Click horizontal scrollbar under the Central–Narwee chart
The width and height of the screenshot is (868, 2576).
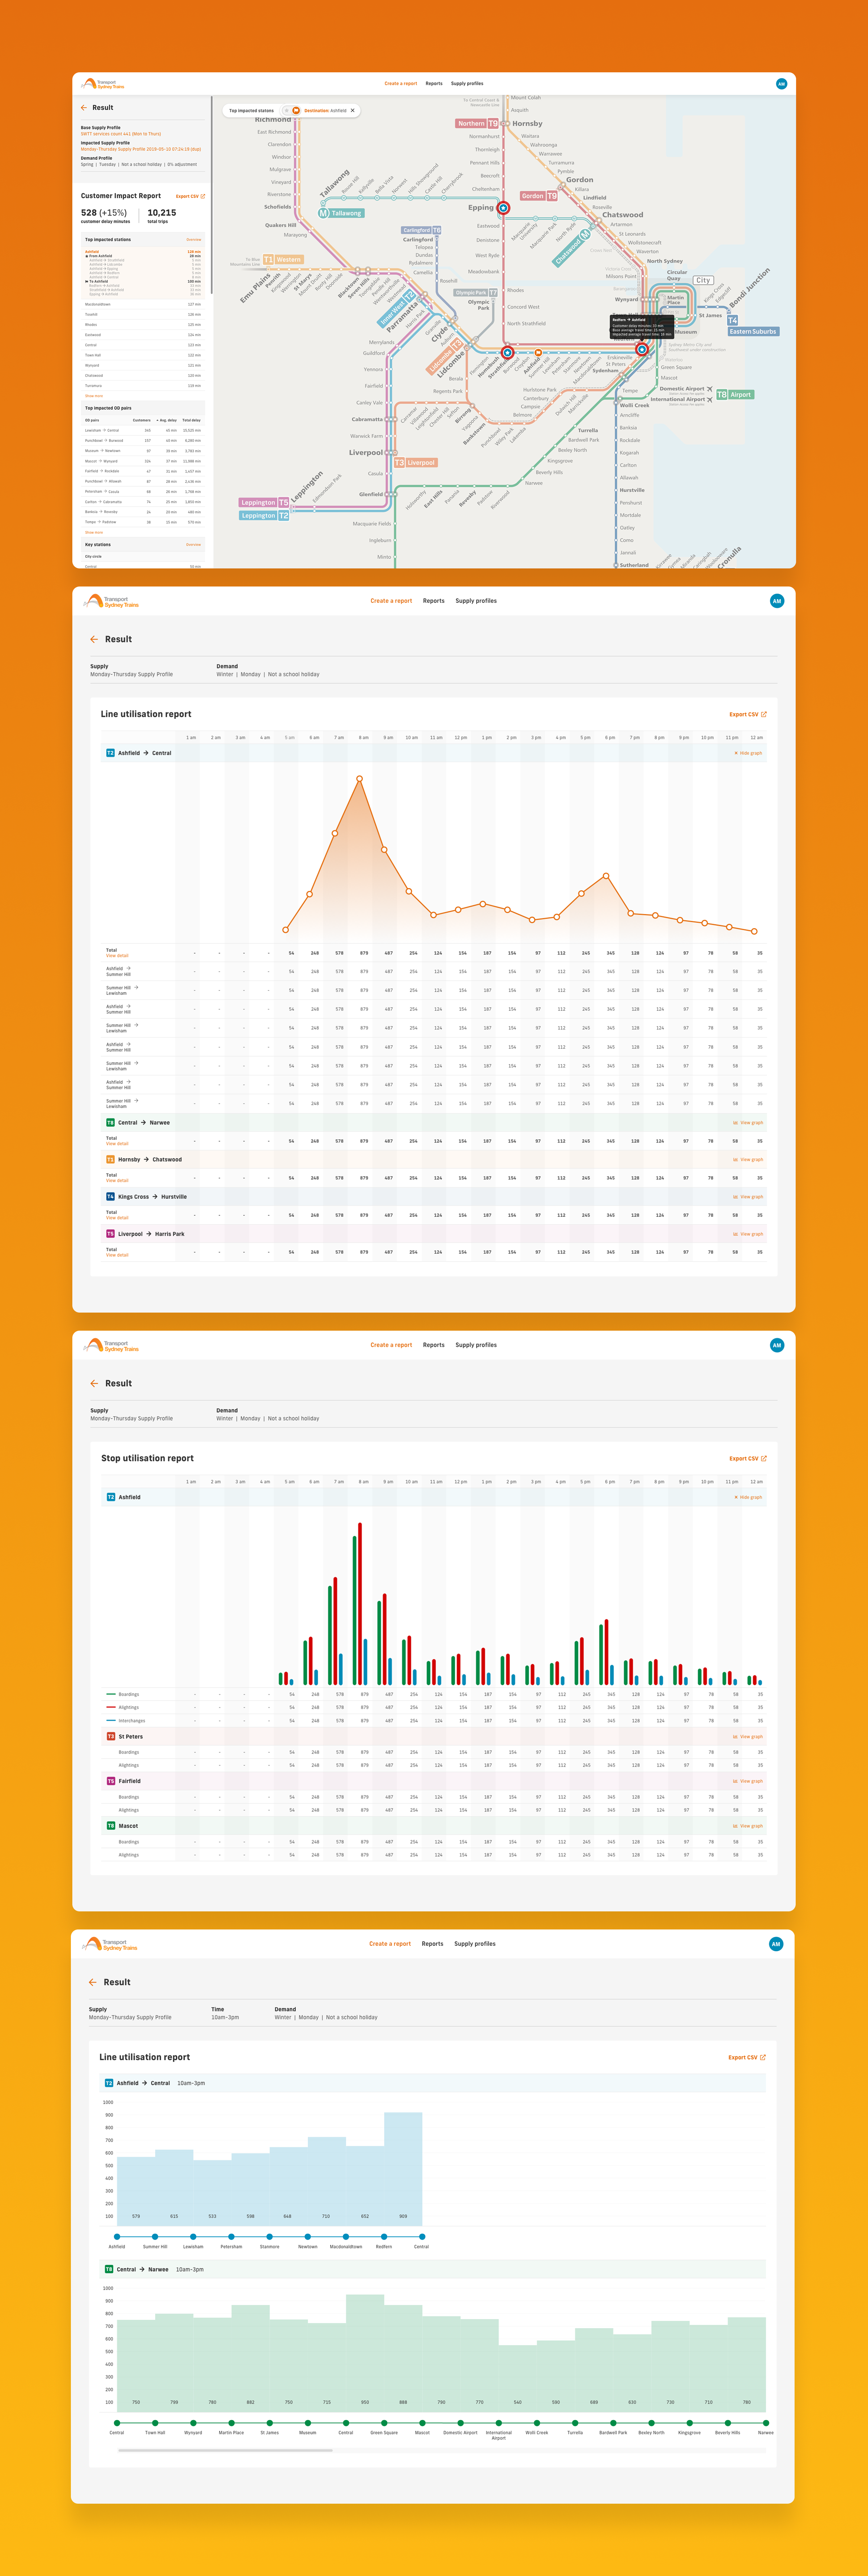[x=225, y=2450]
